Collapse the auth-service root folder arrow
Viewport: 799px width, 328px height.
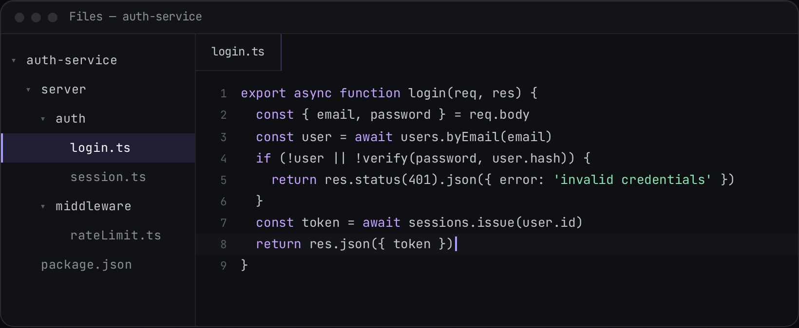14,60
